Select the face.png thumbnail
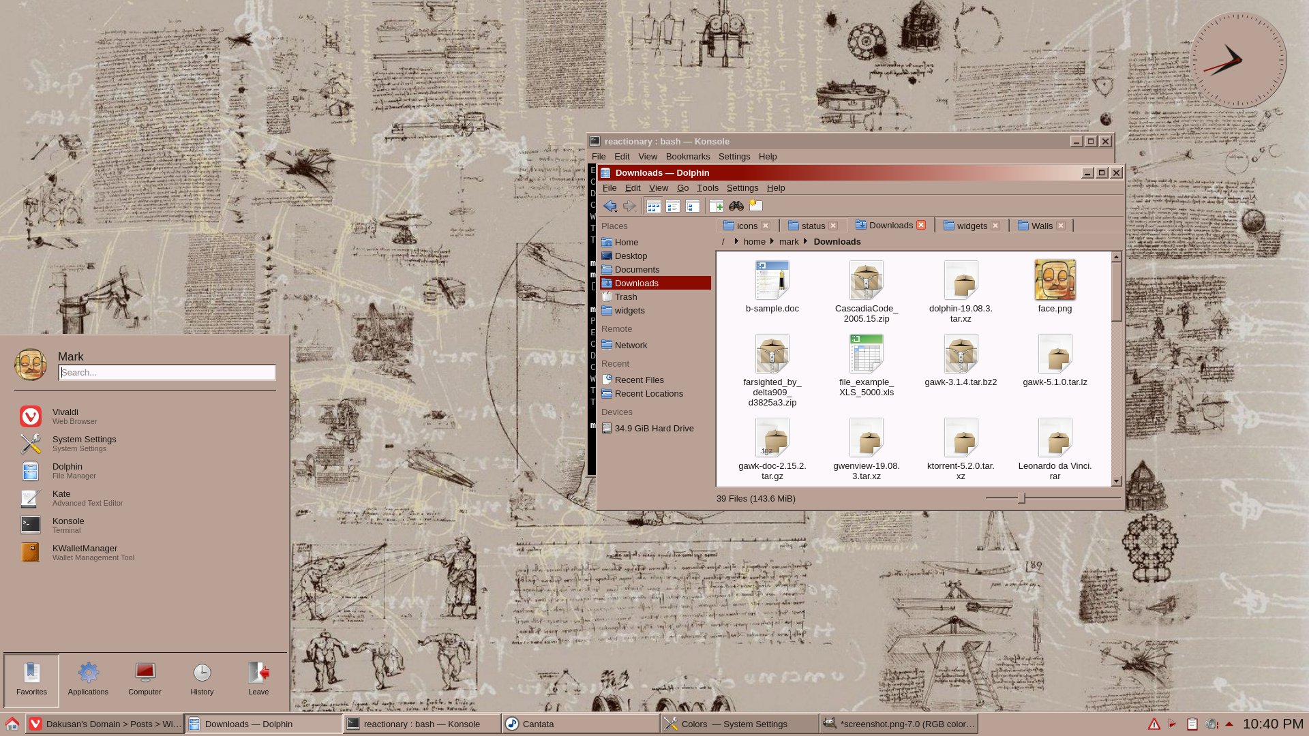 point(1055,279)
